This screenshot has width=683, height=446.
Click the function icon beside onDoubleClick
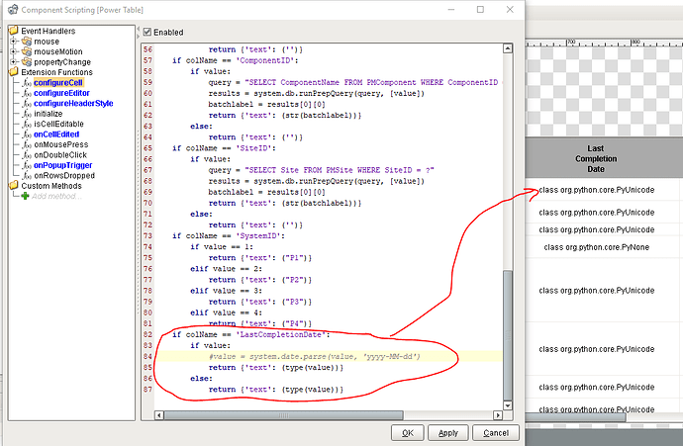(x=27, y=155)
